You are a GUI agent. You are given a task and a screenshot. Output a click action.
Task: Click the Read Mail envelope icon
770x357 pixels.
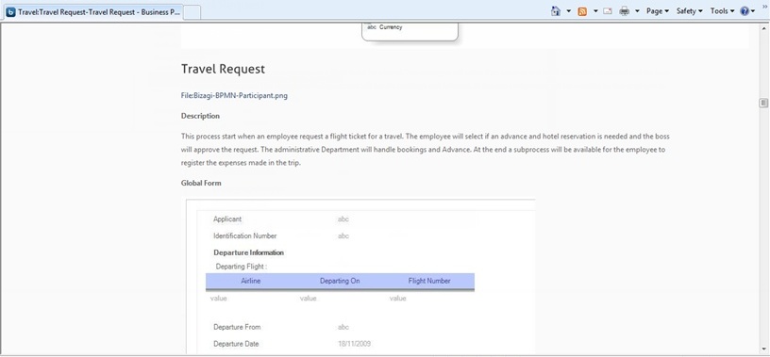608,10
